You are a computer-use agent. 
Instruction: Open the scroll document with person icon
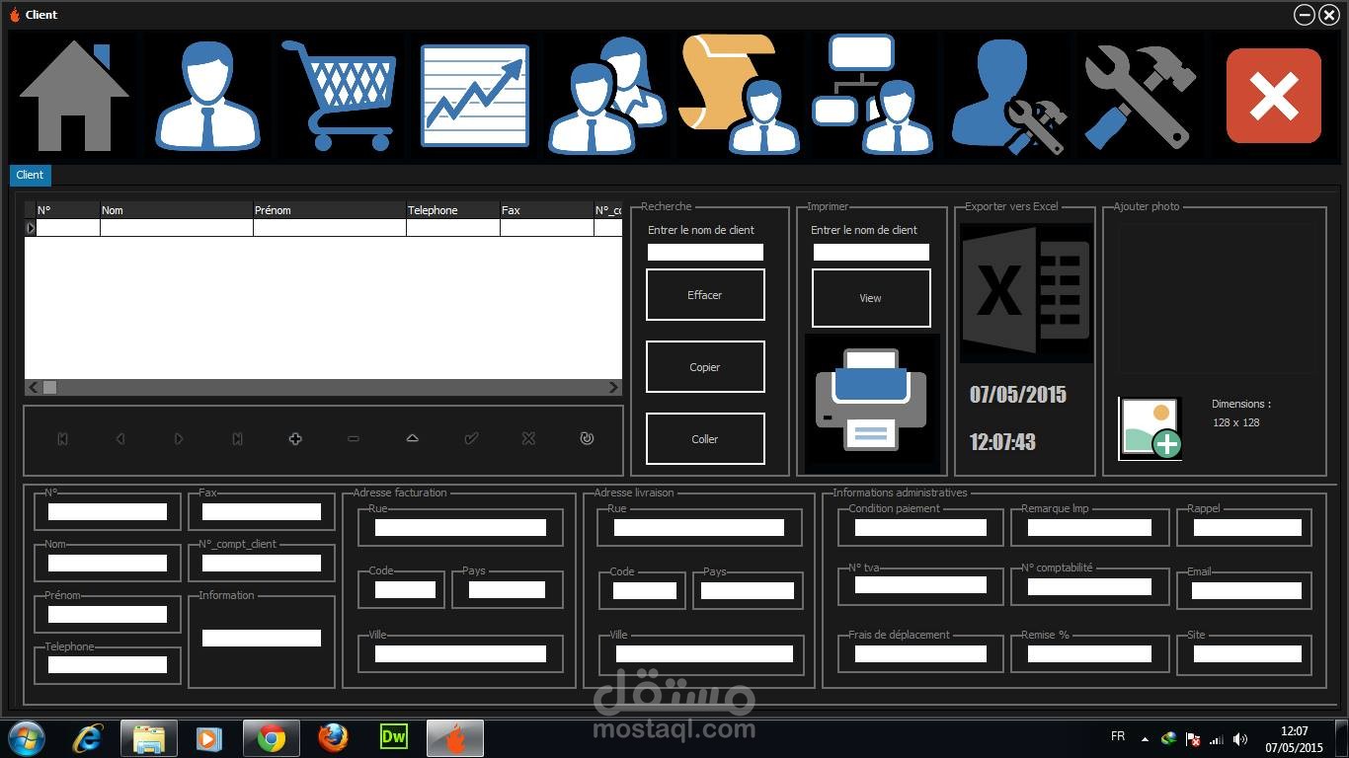[x=740, y=96]
